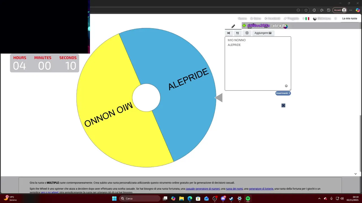Image resolution: width=362 pixels, height=203 pixels.
Task: Open Discord from the taskbar
Action: [223, 198]
